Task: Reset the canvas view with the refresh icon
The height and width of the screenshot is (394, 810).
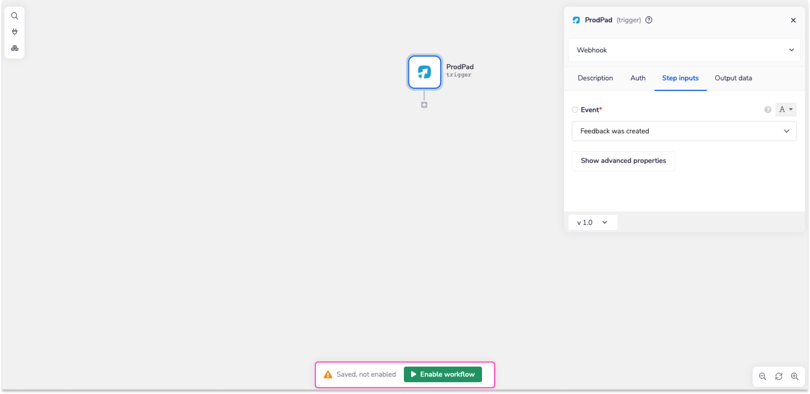Action: click(x=779, y=376)
